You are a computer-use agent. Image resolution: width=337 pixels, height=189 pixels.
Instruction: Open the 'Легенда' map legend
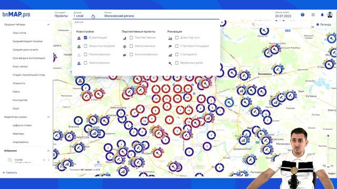(x=324, y=25)
